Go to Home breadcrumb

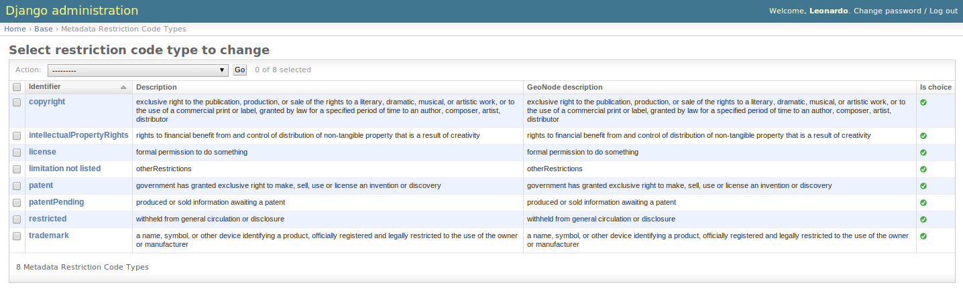pyautogui.click(x=15, y=29)
